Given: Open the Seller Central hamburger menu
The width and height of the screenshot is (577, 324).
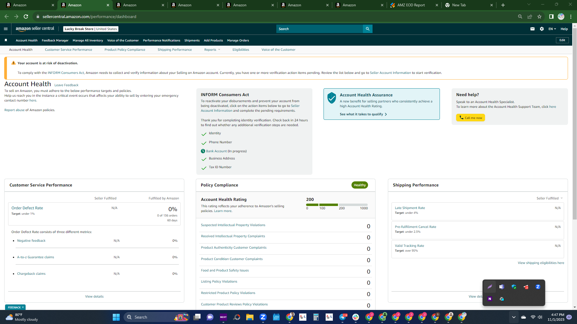Looking at the screenshot, I should (6, 29).
